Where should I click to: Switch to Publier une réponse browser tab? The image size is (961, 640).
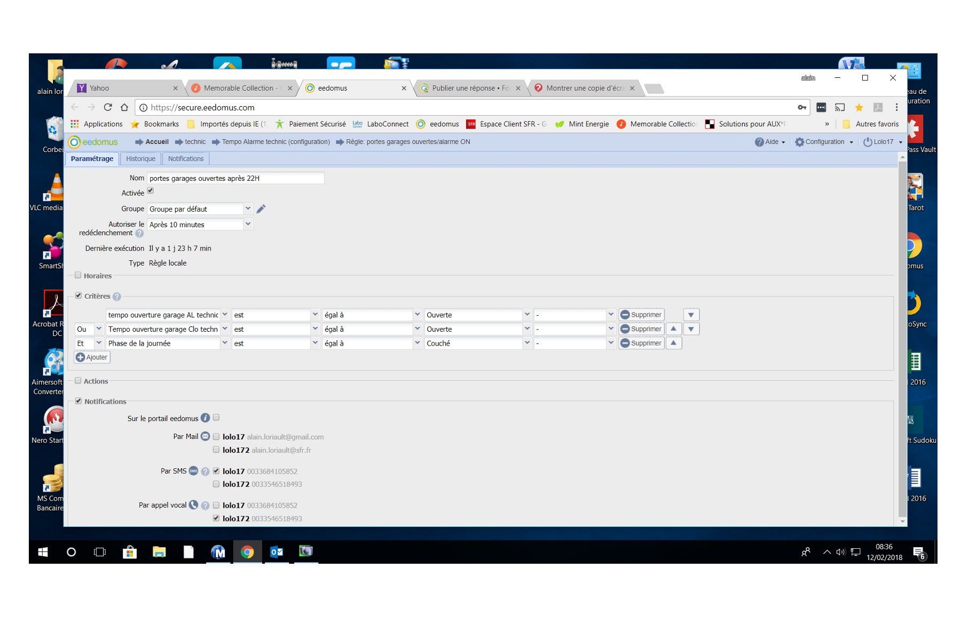[x=470, y=88]
